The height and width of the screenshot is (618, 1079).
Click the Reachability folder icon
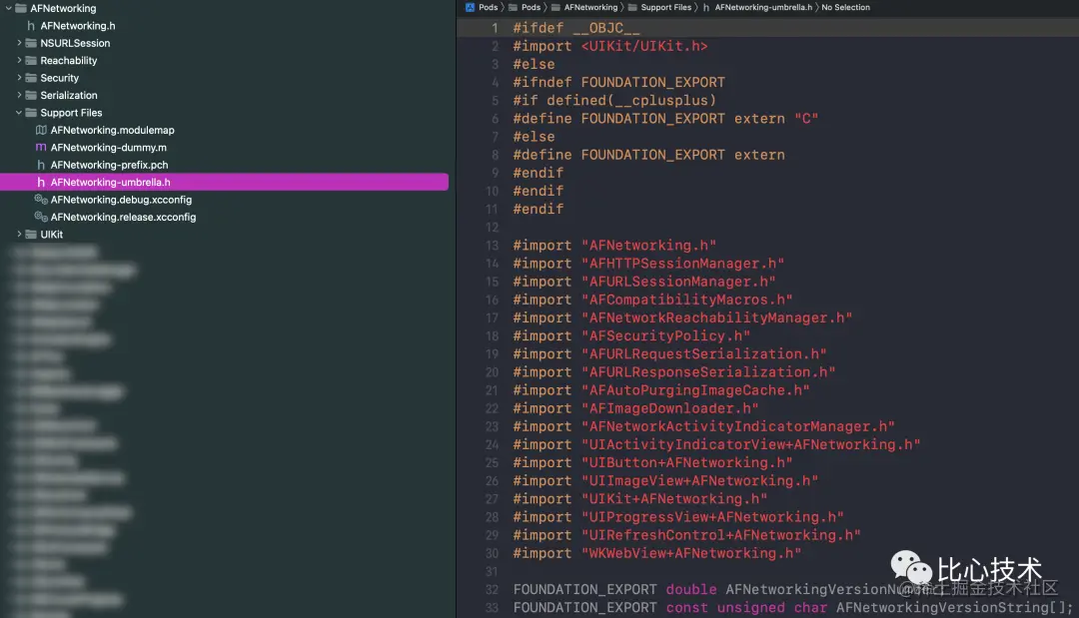[x=31, y=60]
